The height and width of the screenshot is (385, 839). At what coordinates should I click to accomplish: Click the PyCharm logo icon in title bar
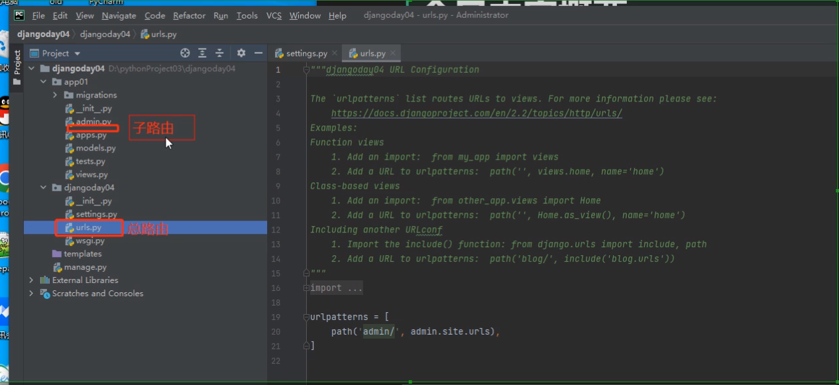[19, 15]
